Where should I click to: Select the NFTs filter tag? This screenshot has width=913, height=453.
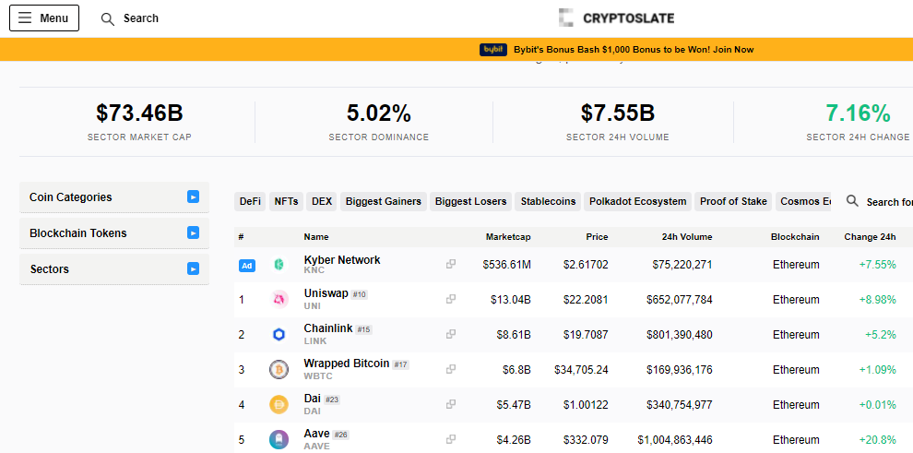pyautogui.click(x=286, y=201)
